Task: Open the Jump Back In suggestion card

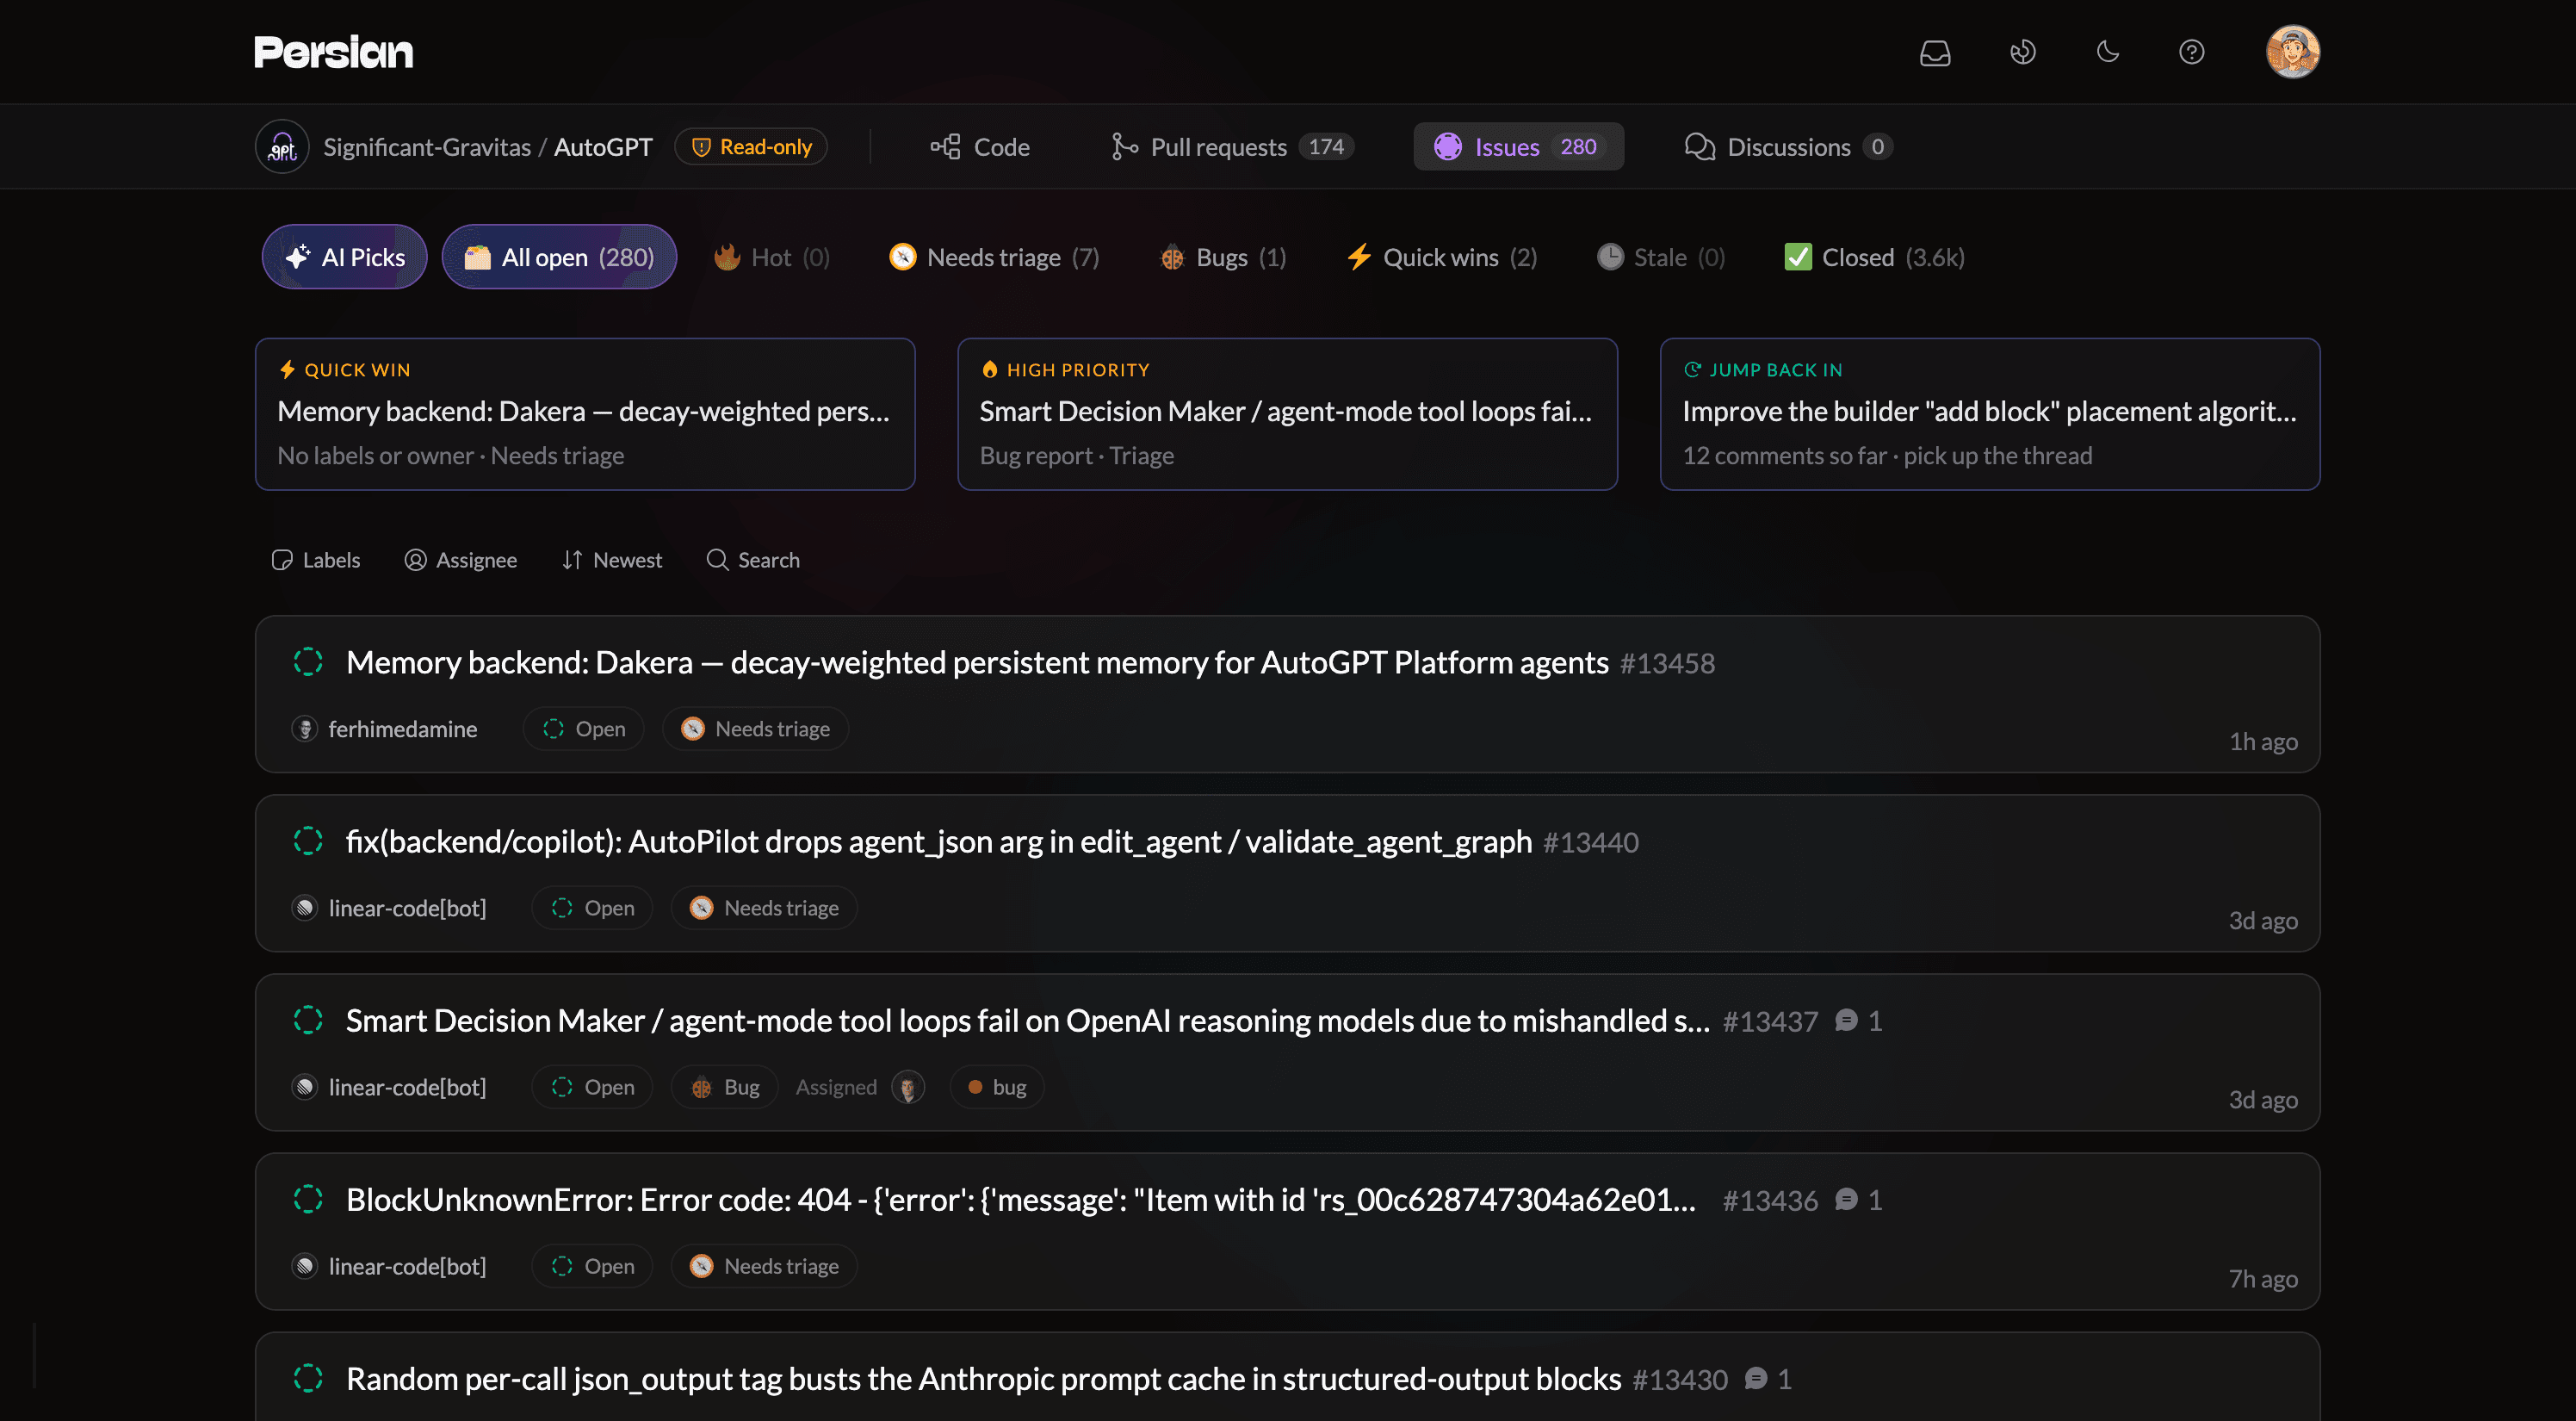Action: 1990,414
